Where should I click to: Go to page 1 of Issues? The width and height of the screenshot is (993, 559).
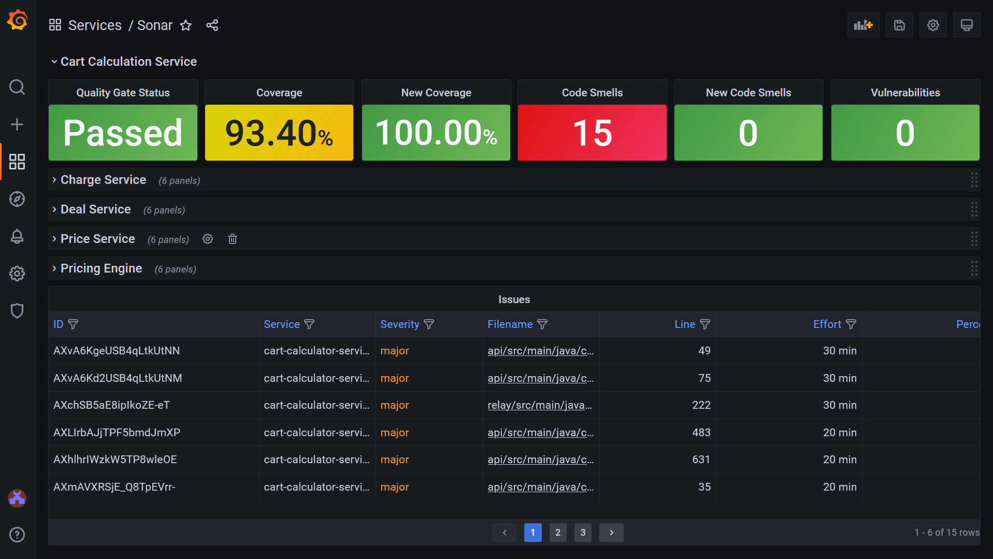[533, 533]
